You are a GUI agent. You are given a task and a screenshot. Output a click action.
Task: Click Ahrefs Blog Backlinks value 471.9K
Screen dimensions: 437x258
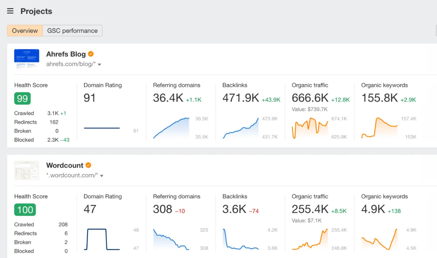pos(241,98)
